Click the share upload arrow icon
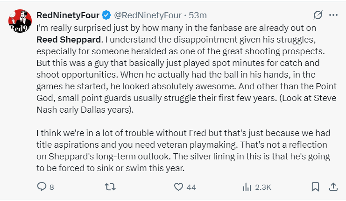Image resolution: width=346 pixels, height=201 pixels. coord(333,187)
